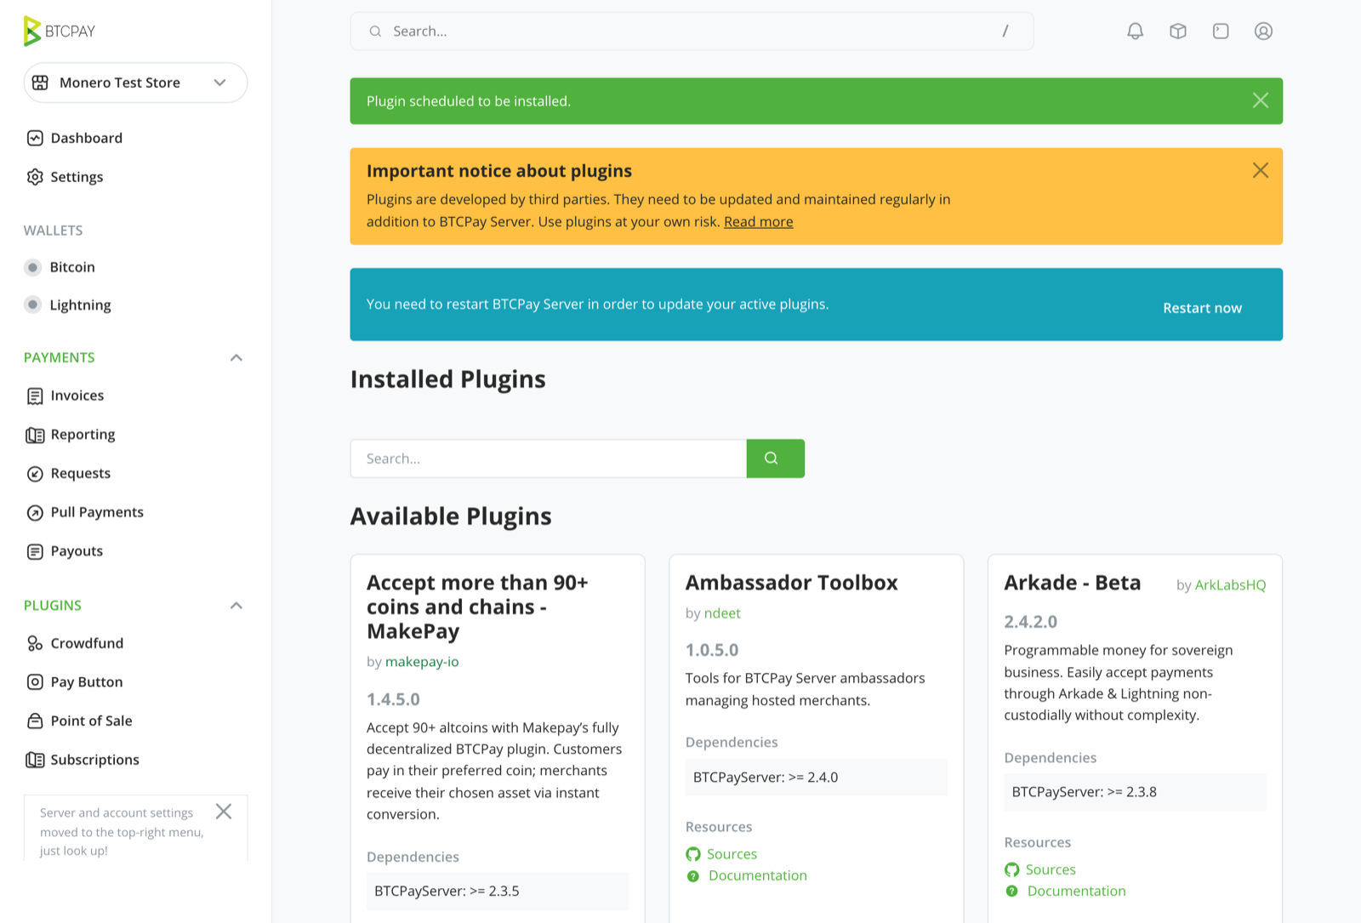Click the Crowdfund icon
Viewport: 1361px width, 923px height.
tap(35, 643)
